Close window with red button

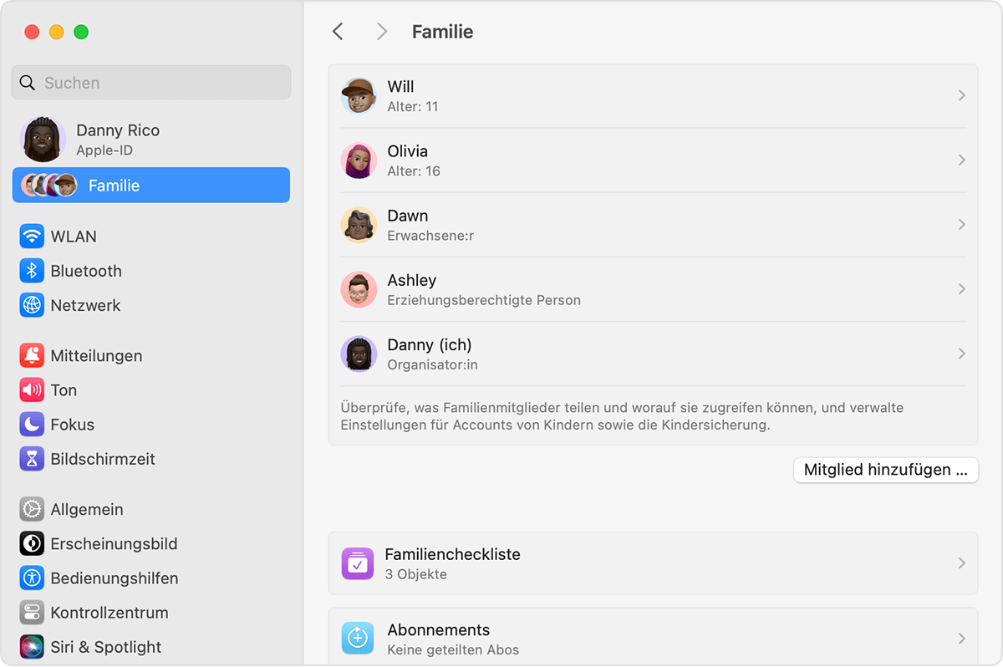click(x=32, y=32)
